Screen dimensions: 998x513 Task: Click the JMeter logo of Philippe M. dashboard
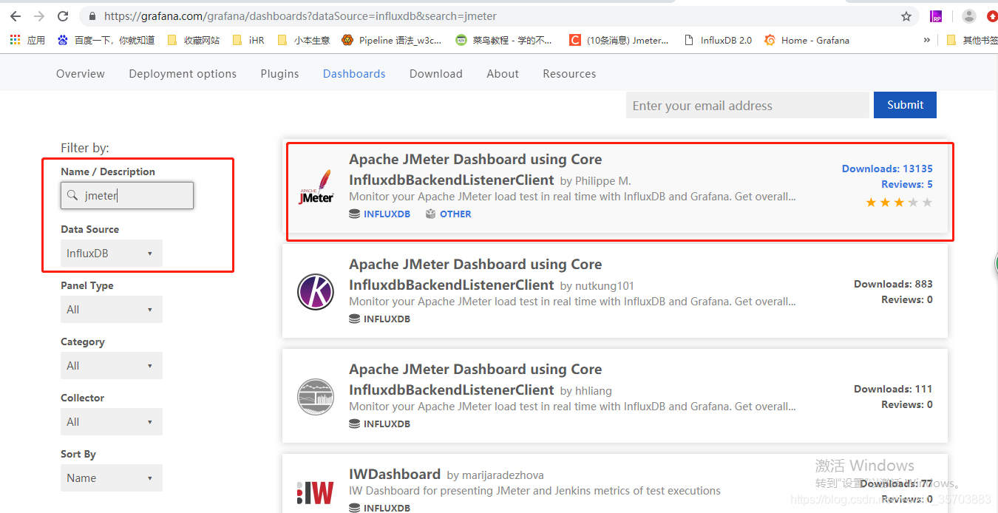pyautogui.click(x=316, y=187)
